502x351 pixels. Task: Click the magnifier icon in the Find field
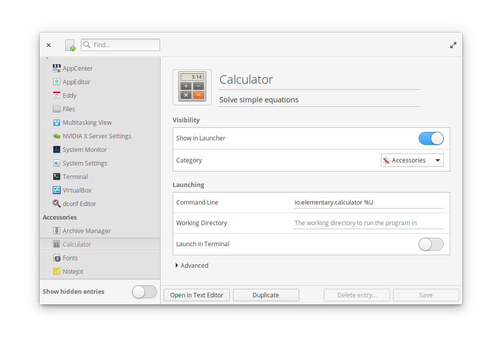point(87,45)
